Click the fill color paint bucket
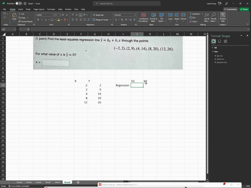 [59, 20]
